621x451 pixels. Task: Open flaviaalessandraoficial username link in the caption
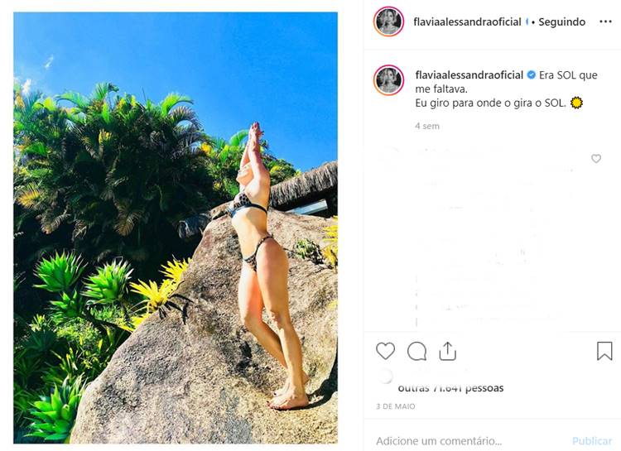coord(469,75)
